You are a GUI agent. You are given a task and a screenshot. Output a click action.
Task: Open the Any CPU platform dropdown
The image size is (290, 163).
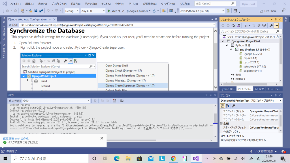tap(93, 11)
